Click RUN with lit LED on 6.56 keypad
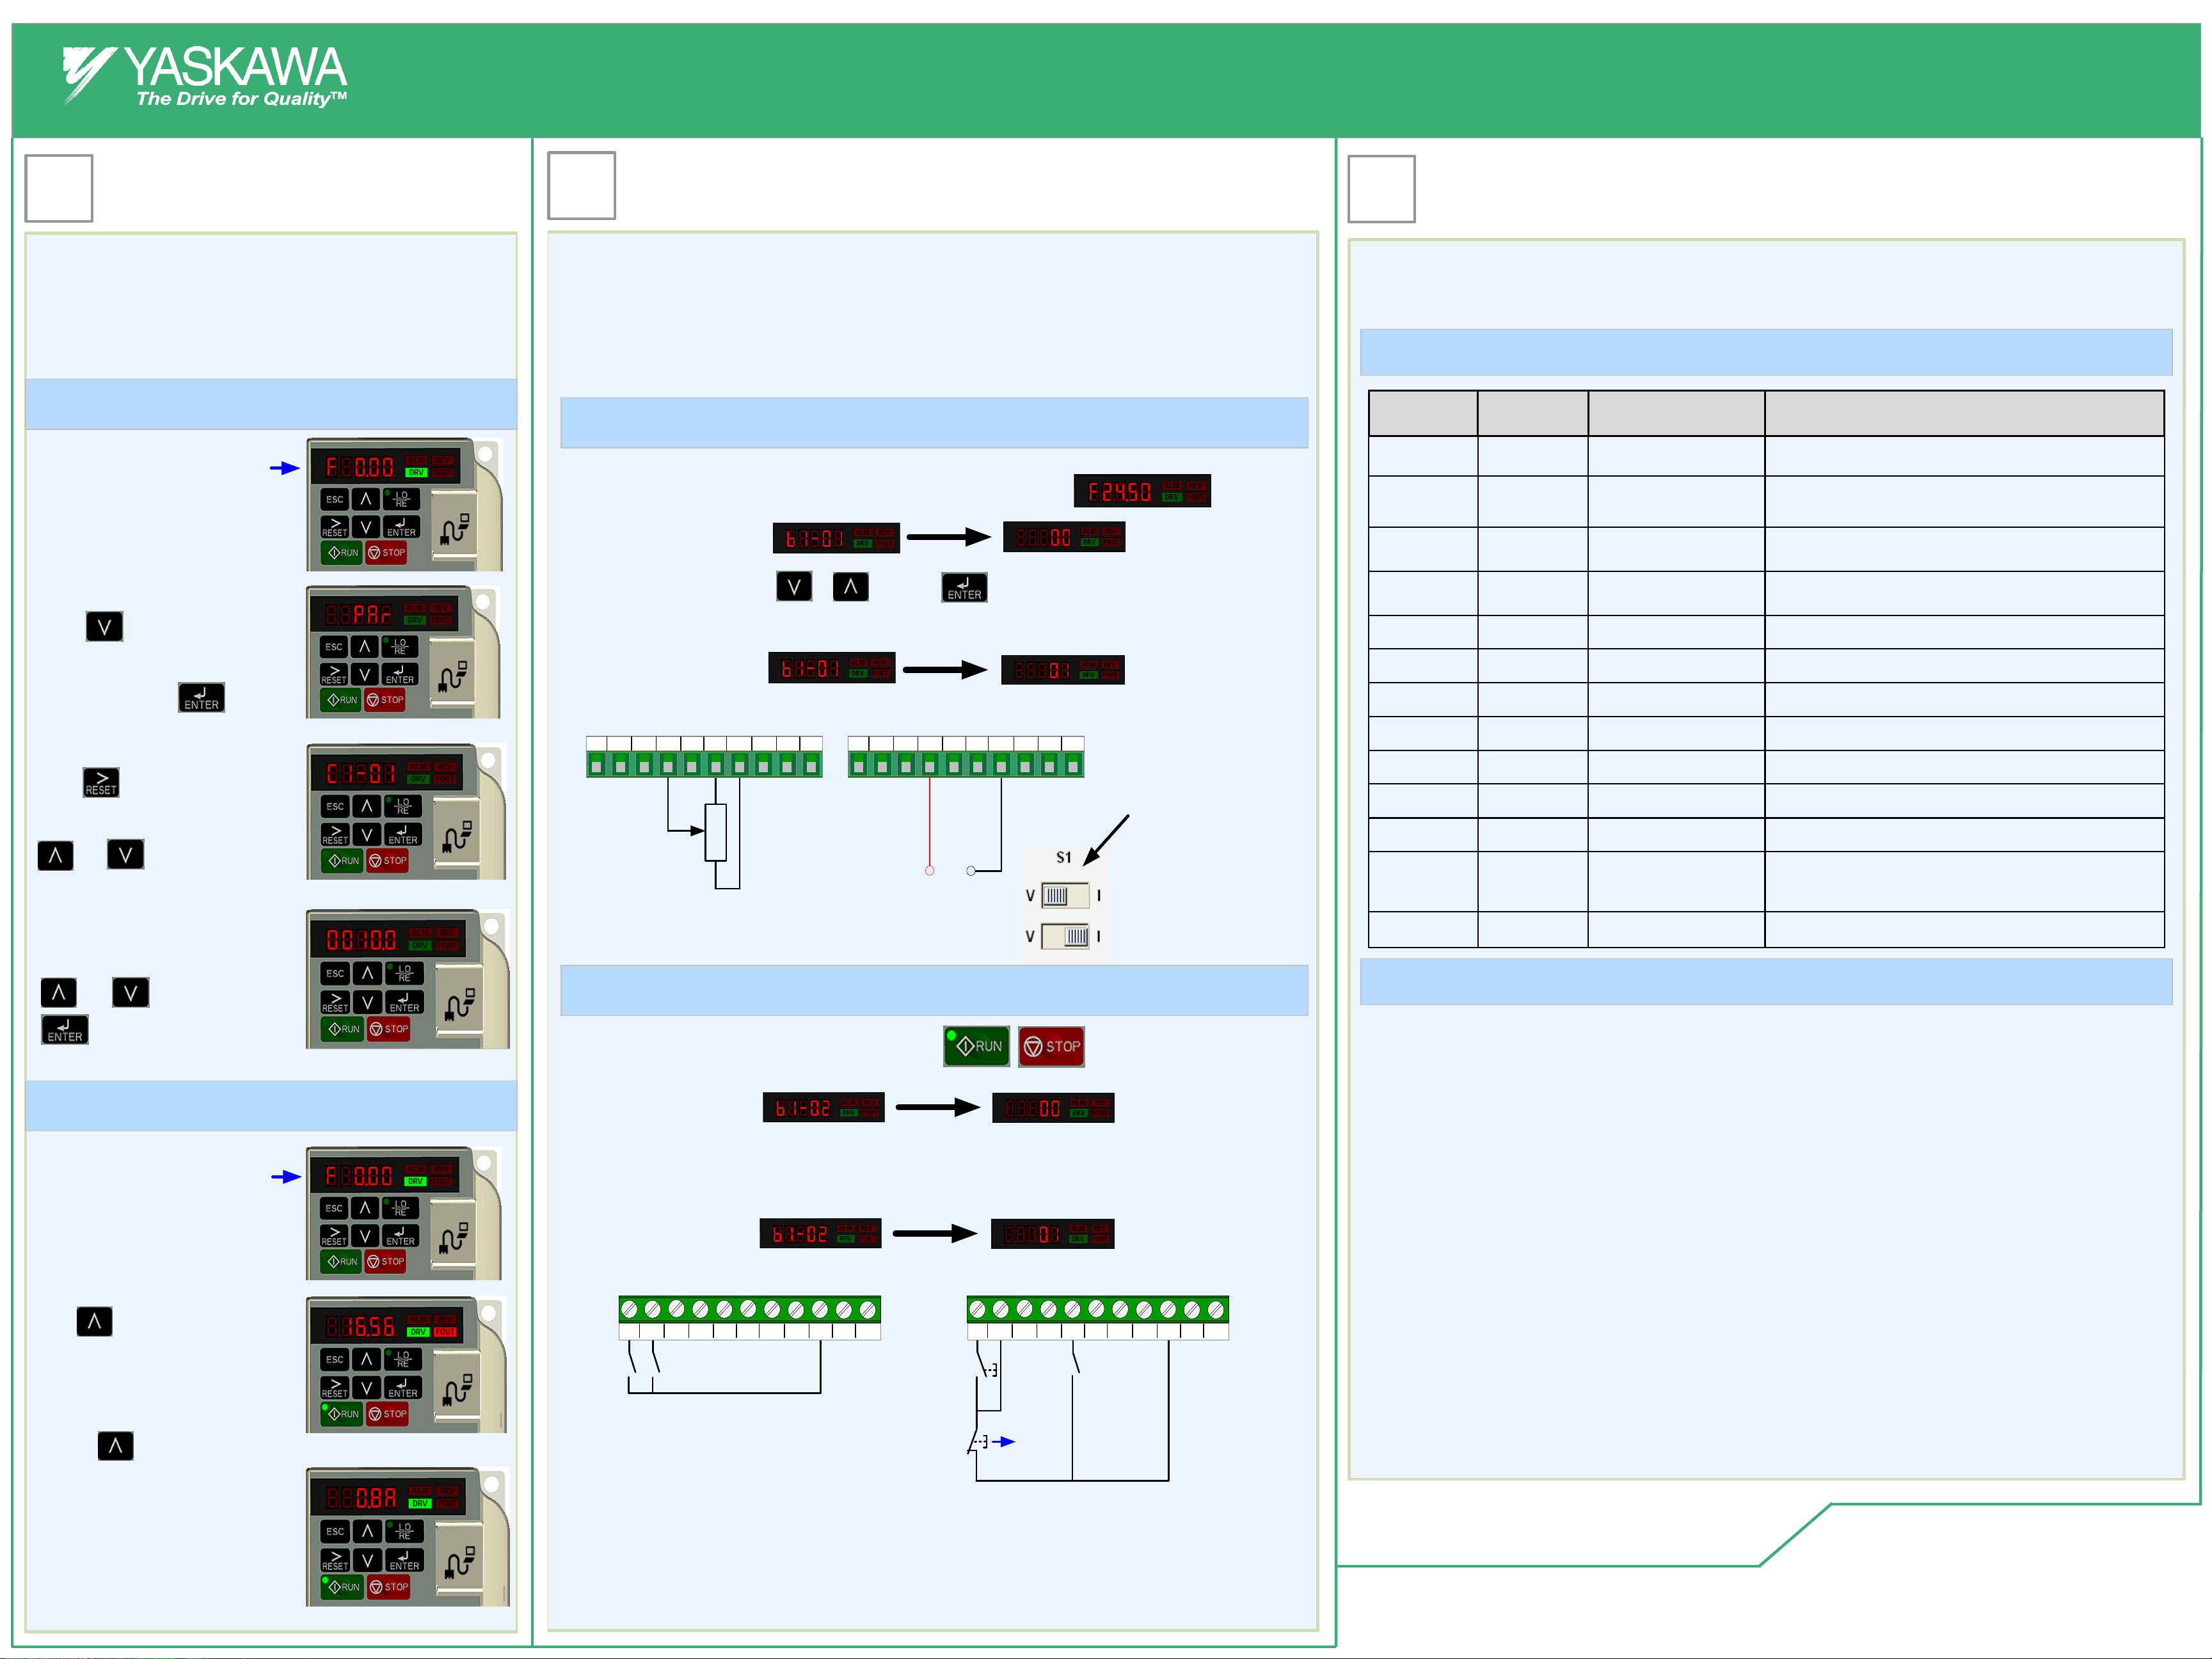Image resolution: width=2212 pixels, height=1659 pixels. point(341,1413)
